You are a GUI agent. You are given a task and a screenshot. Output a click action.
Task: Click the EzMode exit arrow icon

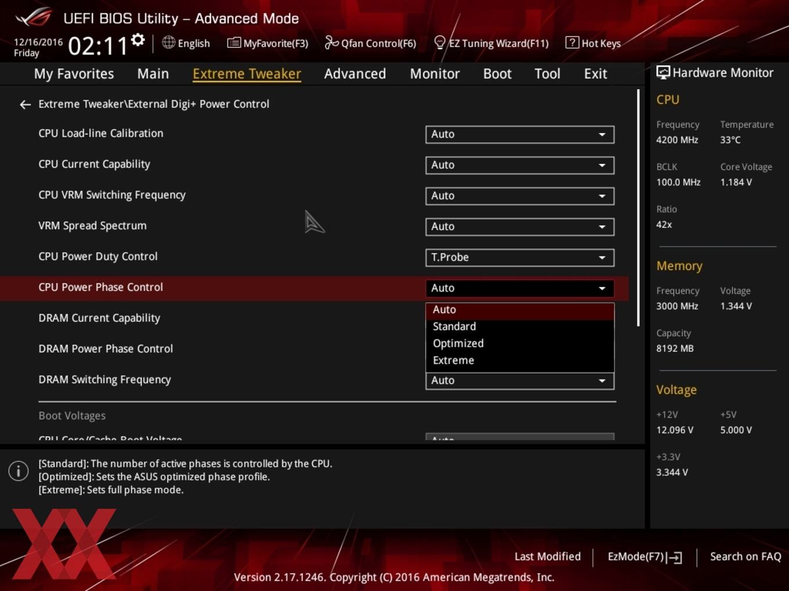(x=675, y=557)
